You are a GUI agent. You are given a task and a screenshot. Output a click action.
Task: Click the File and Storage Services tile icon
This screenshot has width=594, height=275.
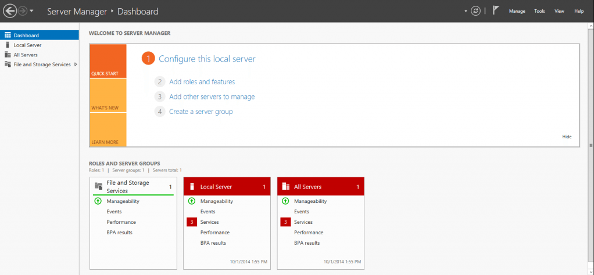[98, 187]
